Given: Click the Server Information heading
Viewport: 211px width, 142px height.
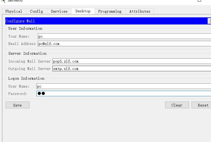Looking at the screenshot, I should (27, 53).
